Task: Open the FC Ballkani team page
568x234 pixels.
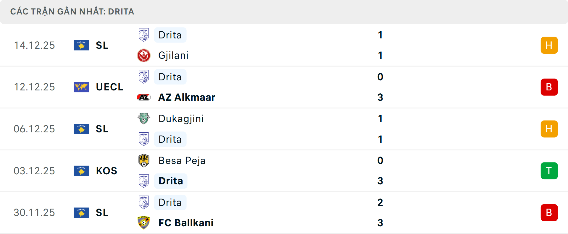Action: pos(186,223)
